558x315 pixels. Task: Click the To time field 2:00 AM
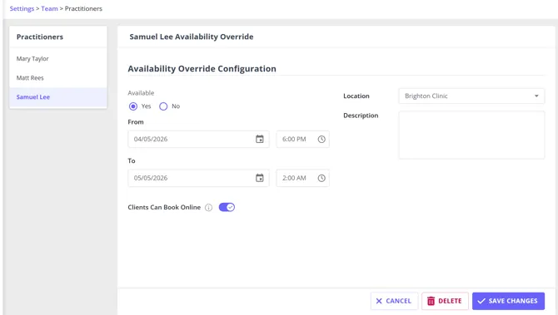pyautogui.click(x=302, y=178)
